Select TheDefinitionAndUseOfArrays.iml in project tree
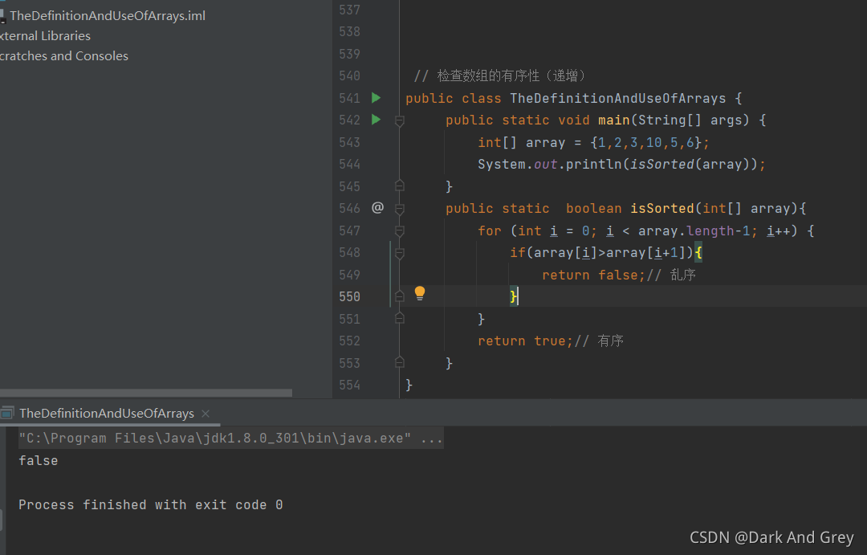The height and width of the screenshot is (555, 867). [x=108, y=15]
